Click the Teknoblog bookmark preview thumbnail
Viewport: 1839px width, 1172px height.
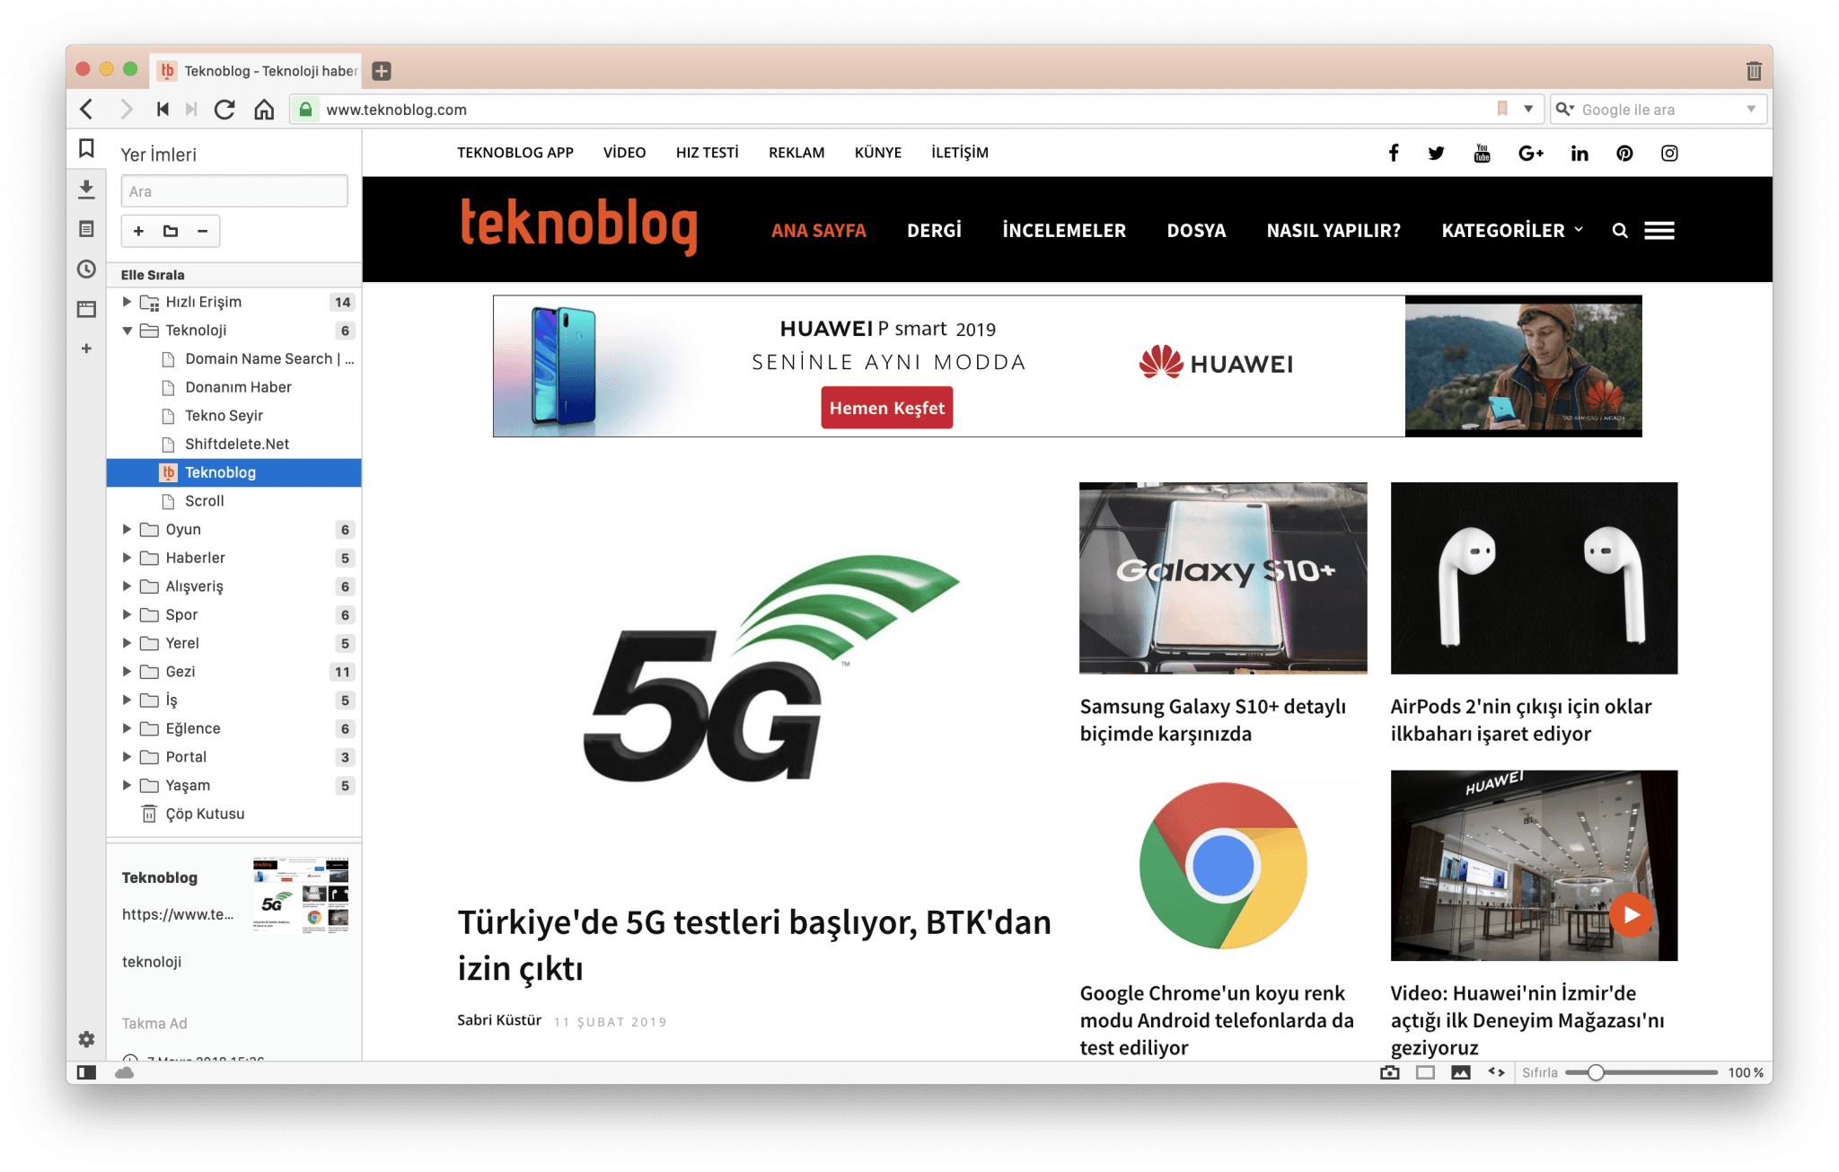point(301,895)
